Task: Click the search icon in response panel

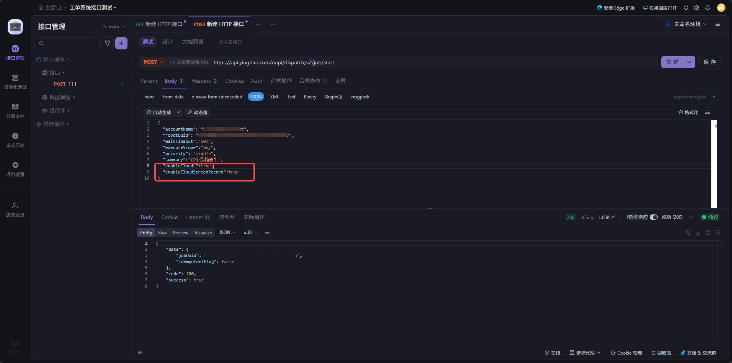Action: click(718, 232)
